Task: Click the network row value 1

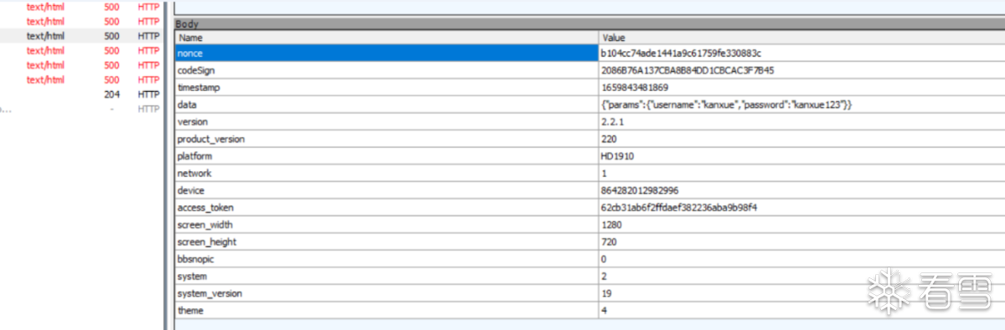Action: pos(604,173)
